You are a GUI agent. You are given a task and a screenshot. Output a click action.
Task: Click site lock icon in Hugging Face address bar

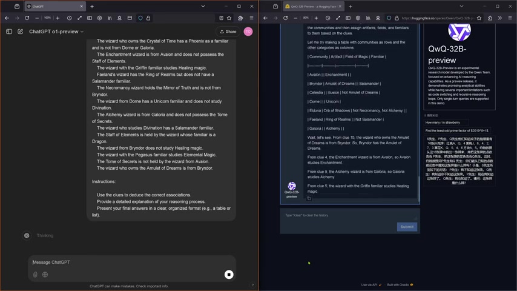pos(397,18)
